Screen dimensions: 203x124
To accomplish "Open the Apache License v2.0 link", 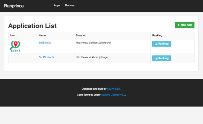I will (x=113, y=95).
